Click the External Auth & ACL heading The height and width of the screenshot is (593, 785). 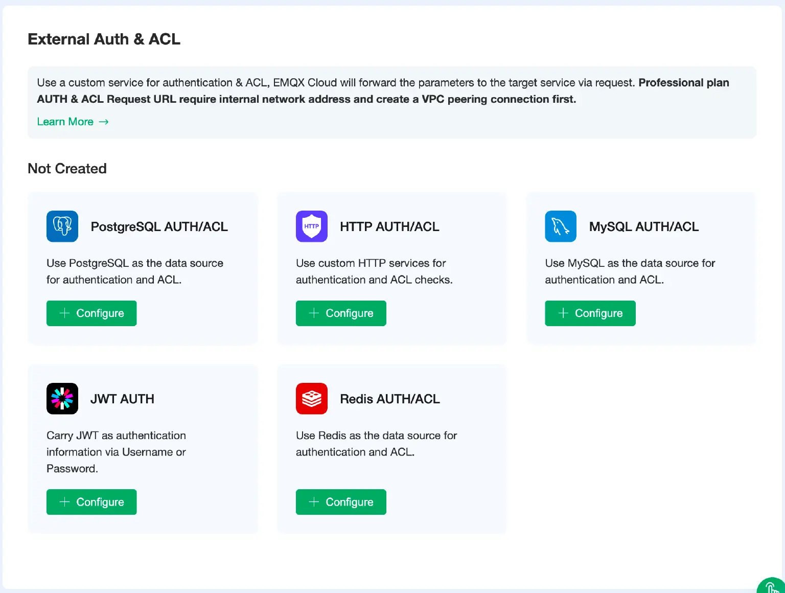pos(104,39)
